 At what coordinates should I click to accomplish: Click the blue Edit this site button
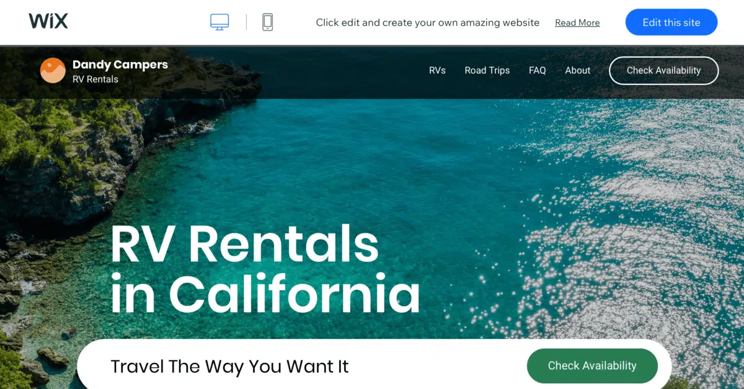coord(671,22)
